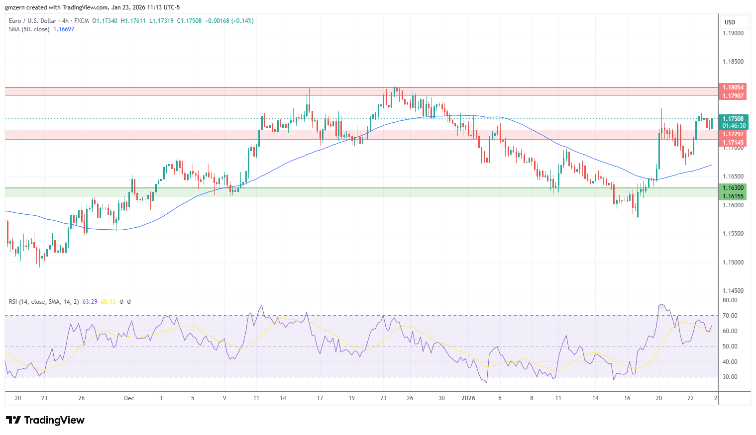
Task: Click the 1.18500 price axis tick
Action: point(733,62)
